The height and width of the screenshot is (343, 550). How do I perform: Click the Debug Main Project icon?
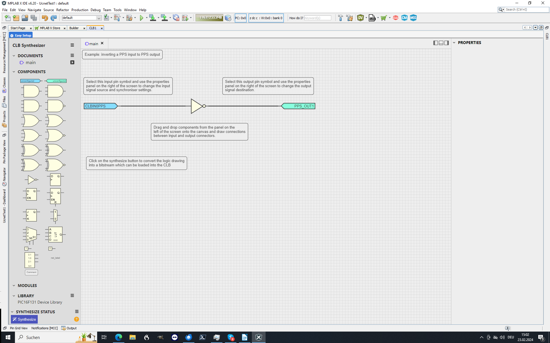pos(185,18)
